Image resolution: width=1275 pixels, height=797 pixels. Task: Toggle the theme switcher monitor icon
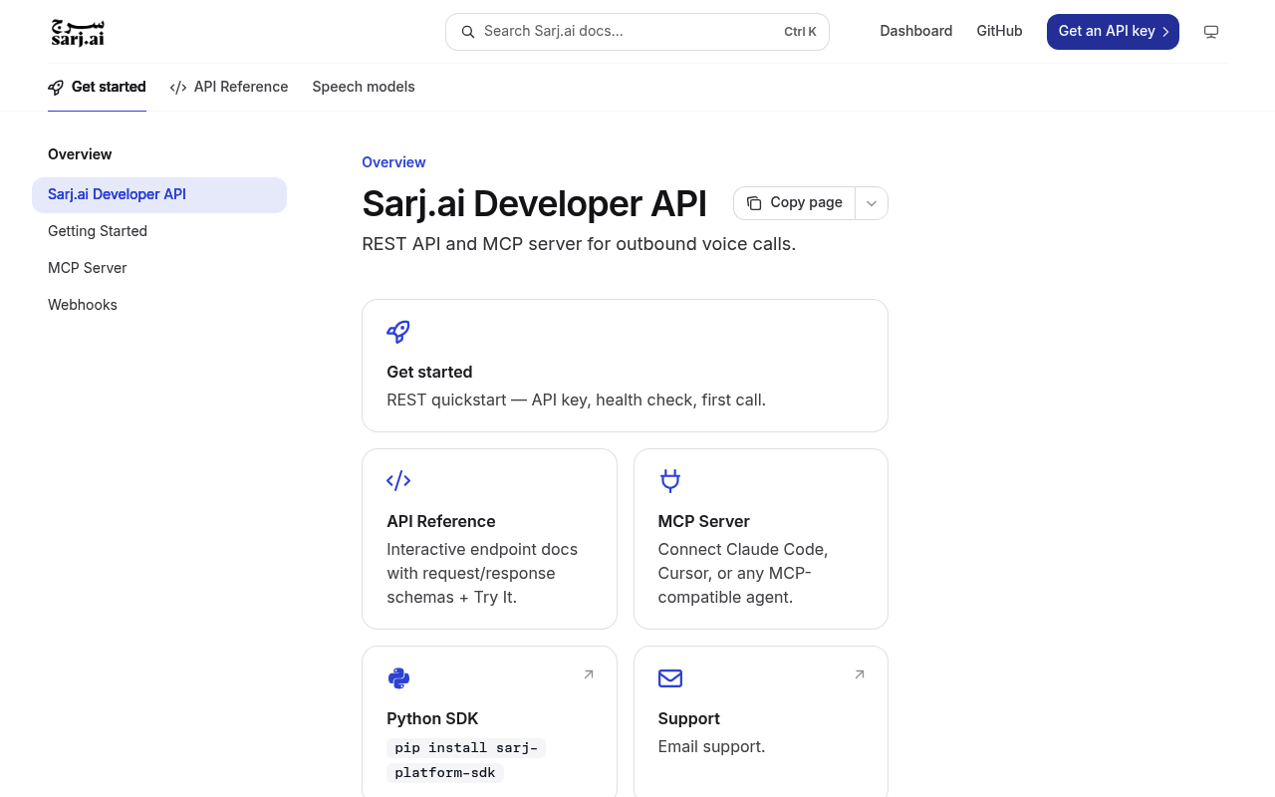pos(1211,32)
